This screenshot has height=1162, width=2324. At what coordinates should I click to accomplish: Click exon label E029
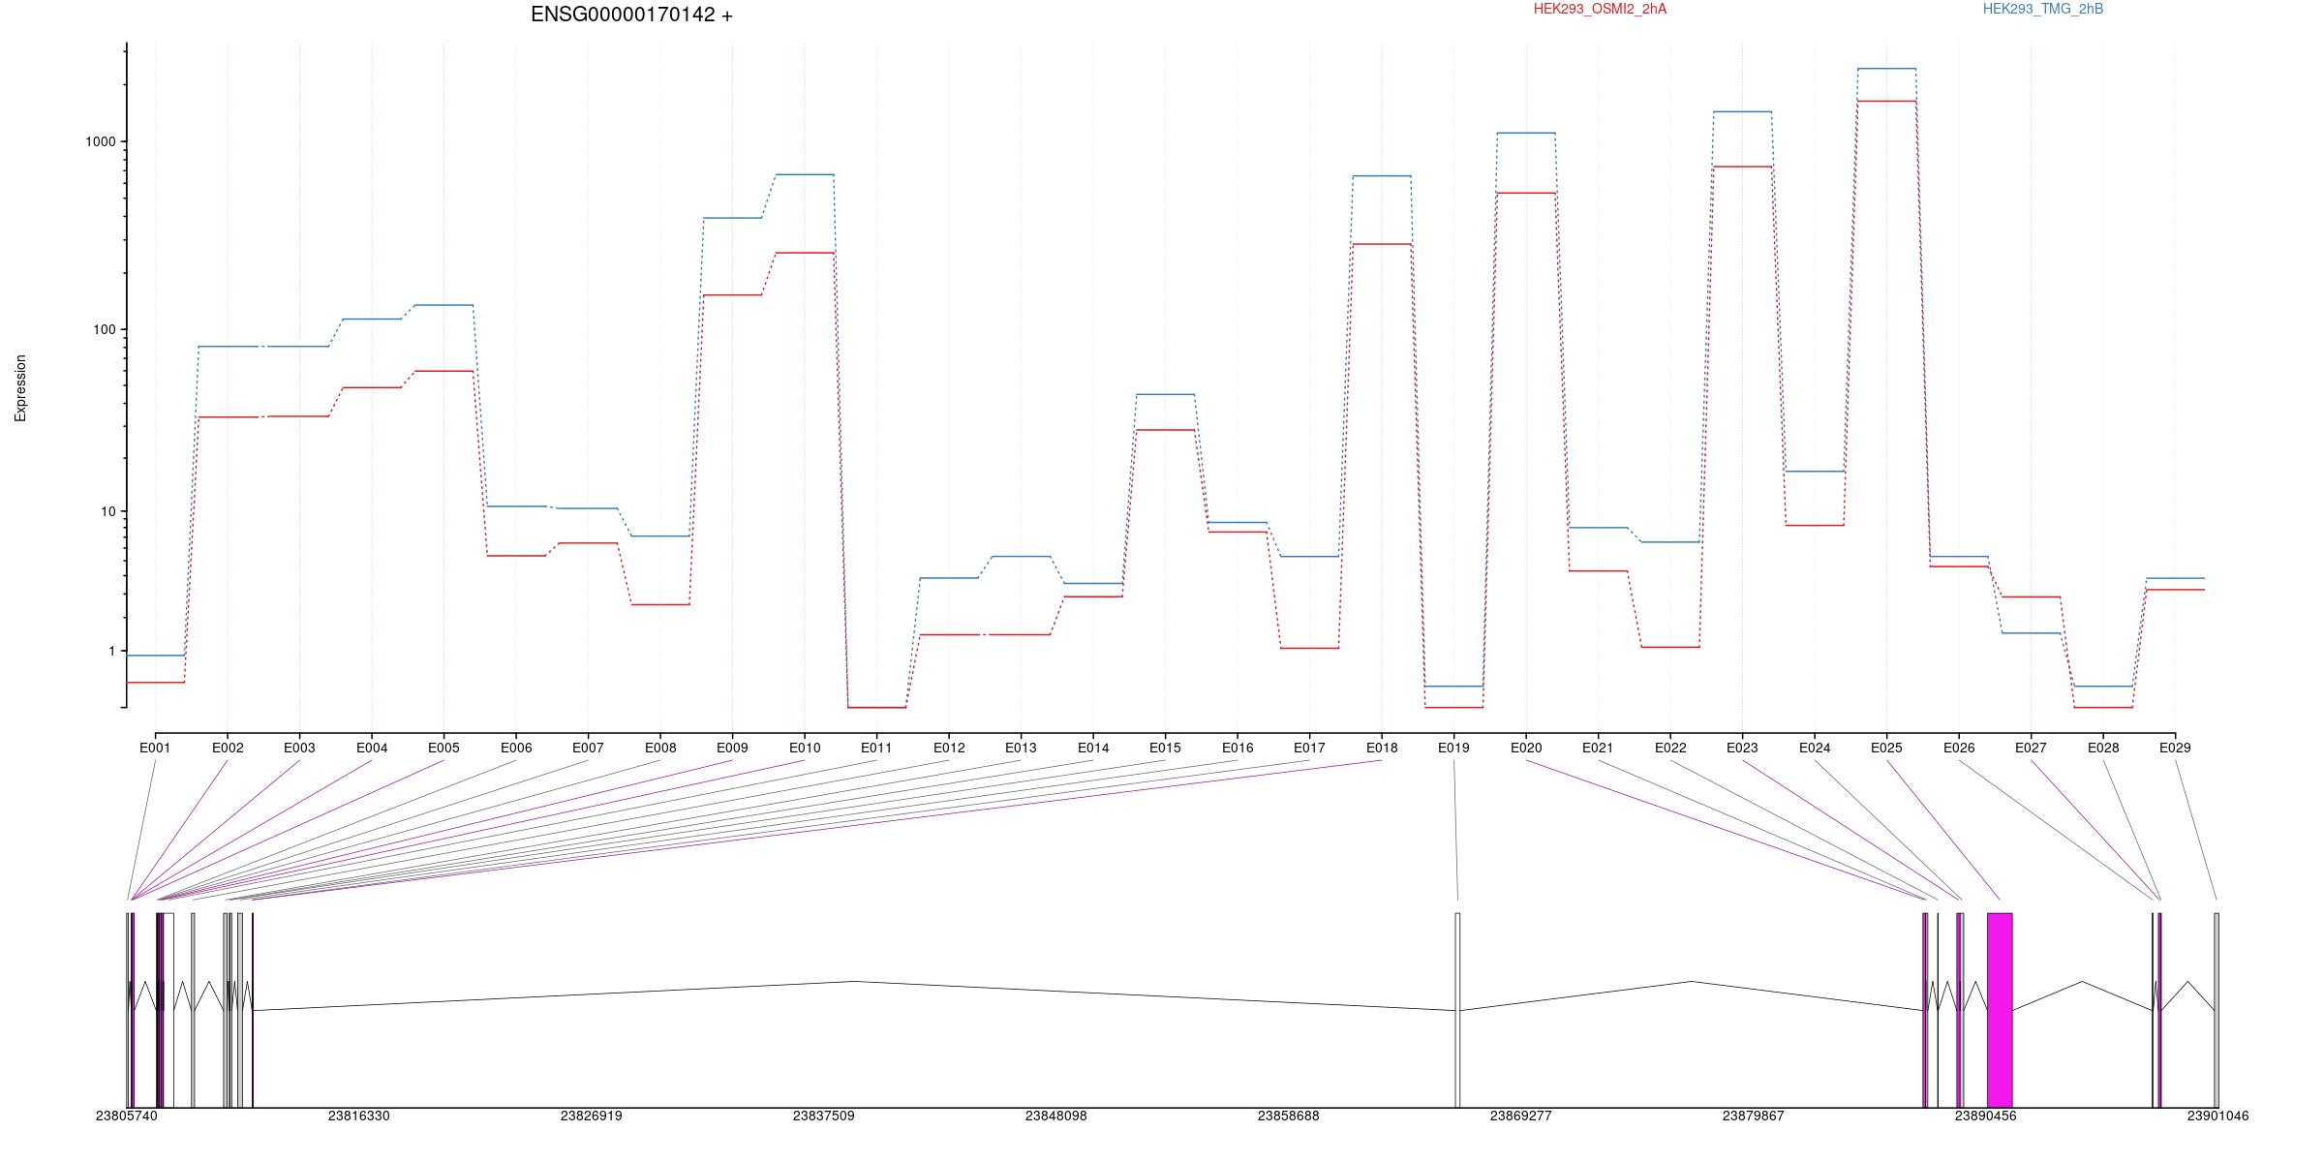[x=2175, y=748]
